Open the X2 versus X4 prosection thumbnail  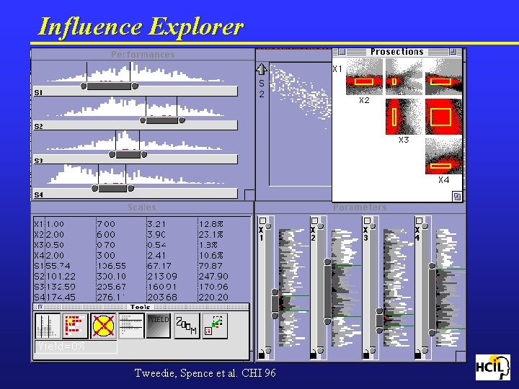[x=443, y=117]
